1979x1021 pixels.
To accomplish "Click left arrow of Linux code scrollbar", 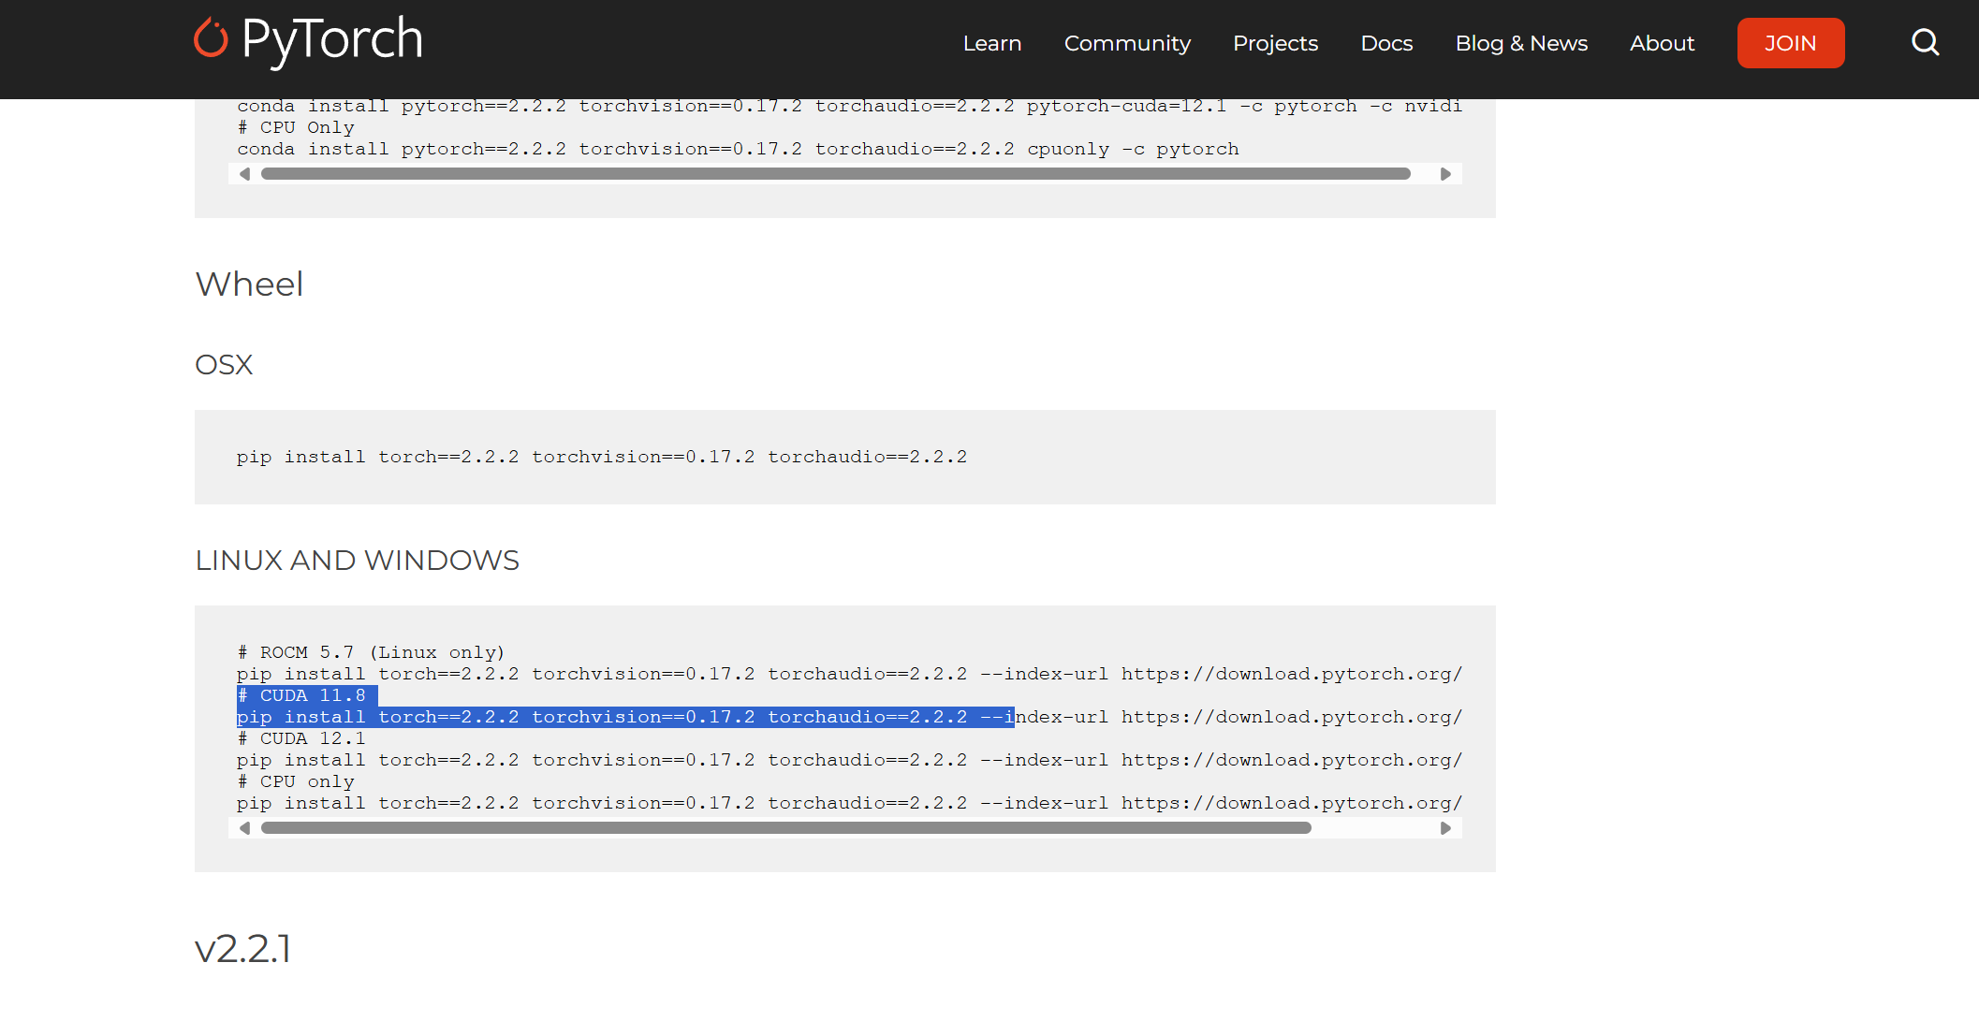I will 244,828.
